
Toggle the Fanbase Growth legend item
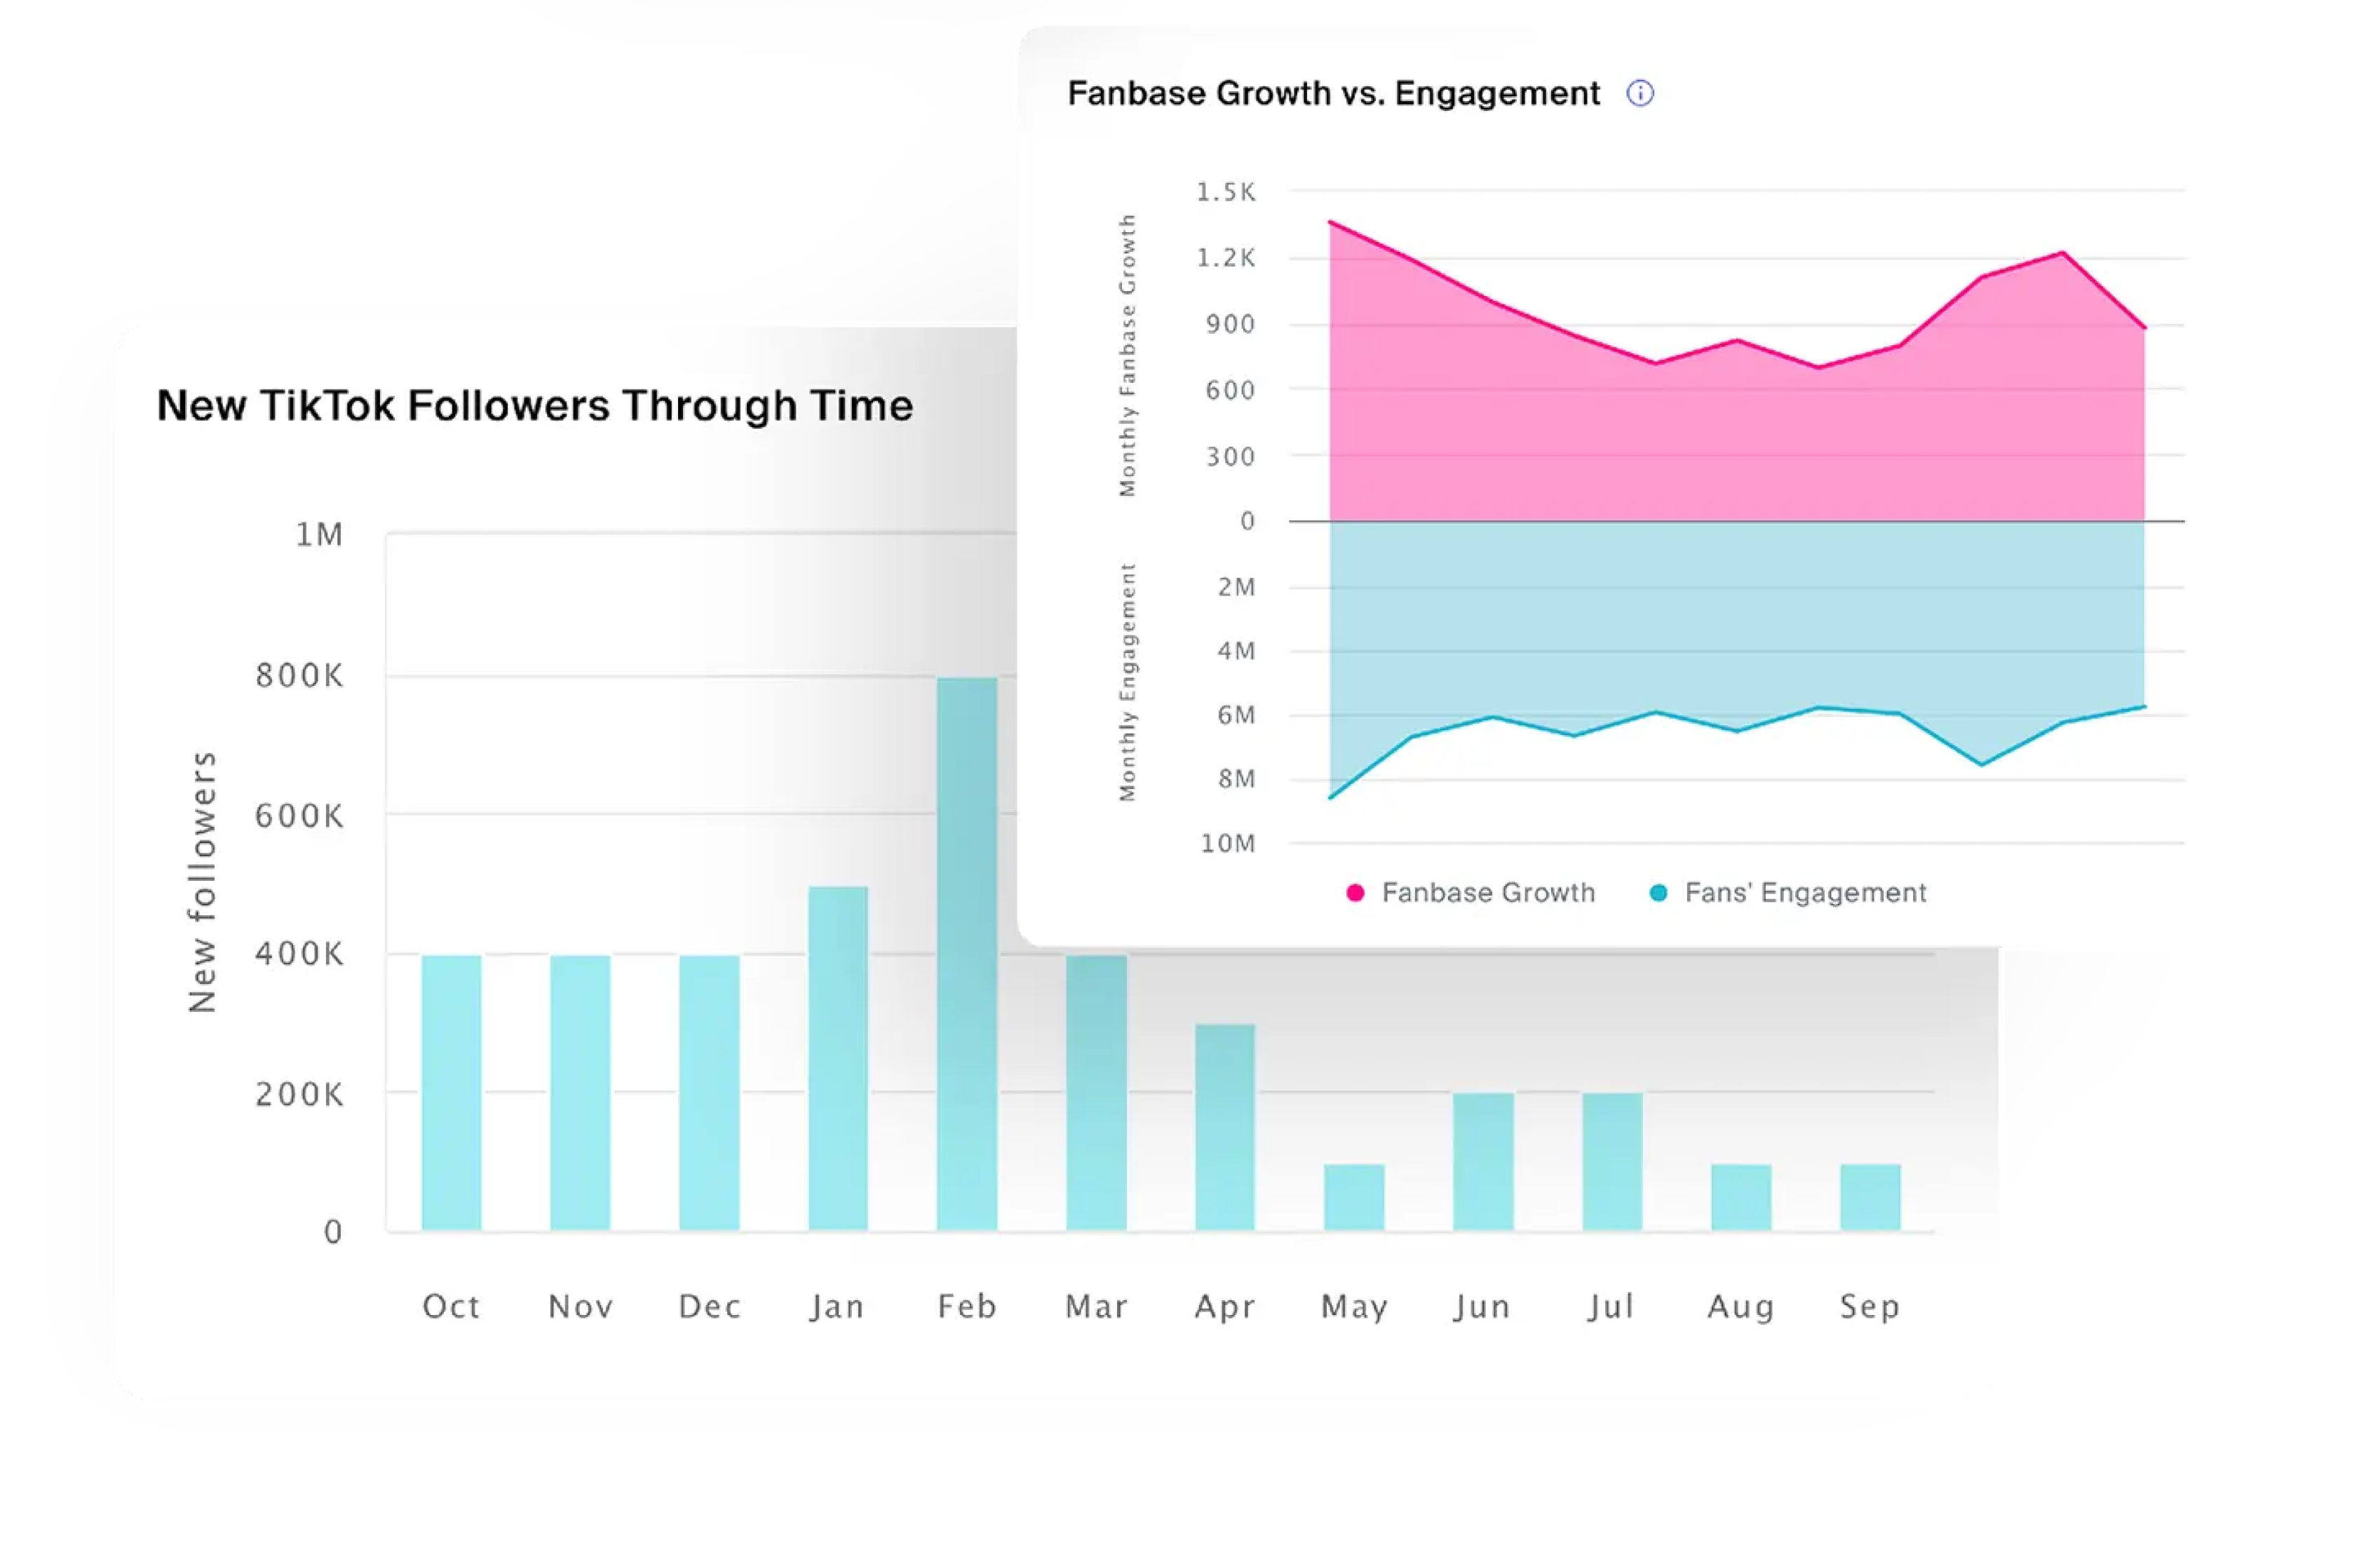(x=1487, y=892)
